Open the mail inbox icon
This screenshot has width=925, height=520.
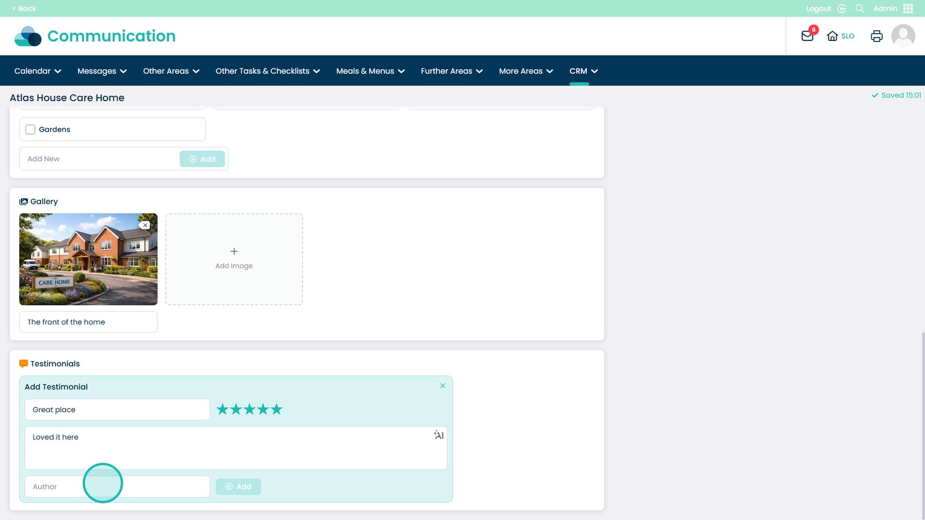click(807, 36)
